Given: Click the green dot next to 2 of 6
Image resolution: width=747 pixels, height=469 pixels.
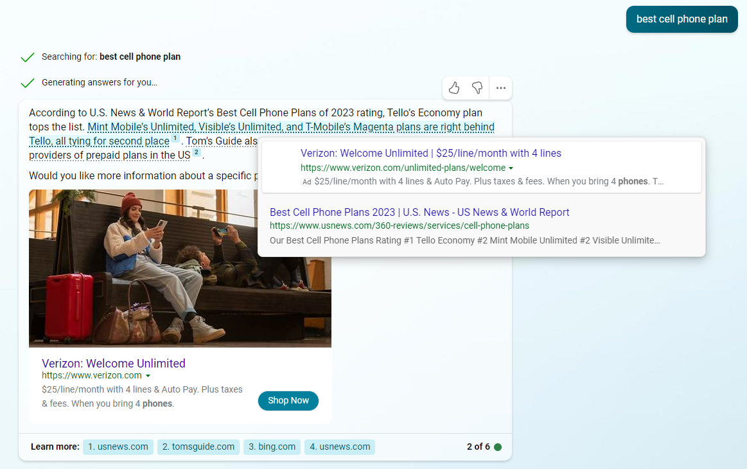Looking at the screenshot, I should click(498, 447).
